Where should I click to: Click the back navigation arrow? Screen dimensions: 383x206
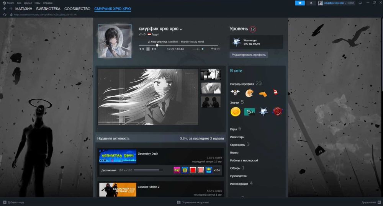pos(4,9)
